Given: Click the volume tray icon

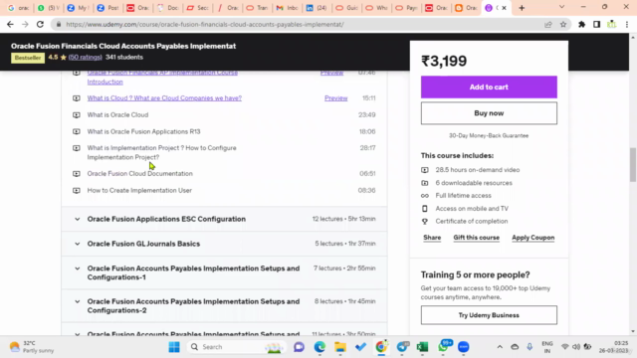Looking at the screenshot, I should click(x=576, y=347).
